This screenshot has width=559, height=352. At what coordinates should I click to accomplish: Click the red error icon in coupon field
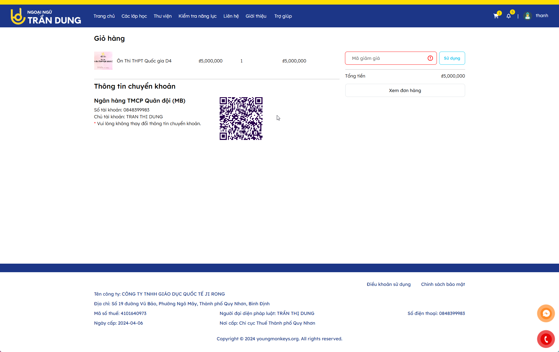tap(430, 58)
